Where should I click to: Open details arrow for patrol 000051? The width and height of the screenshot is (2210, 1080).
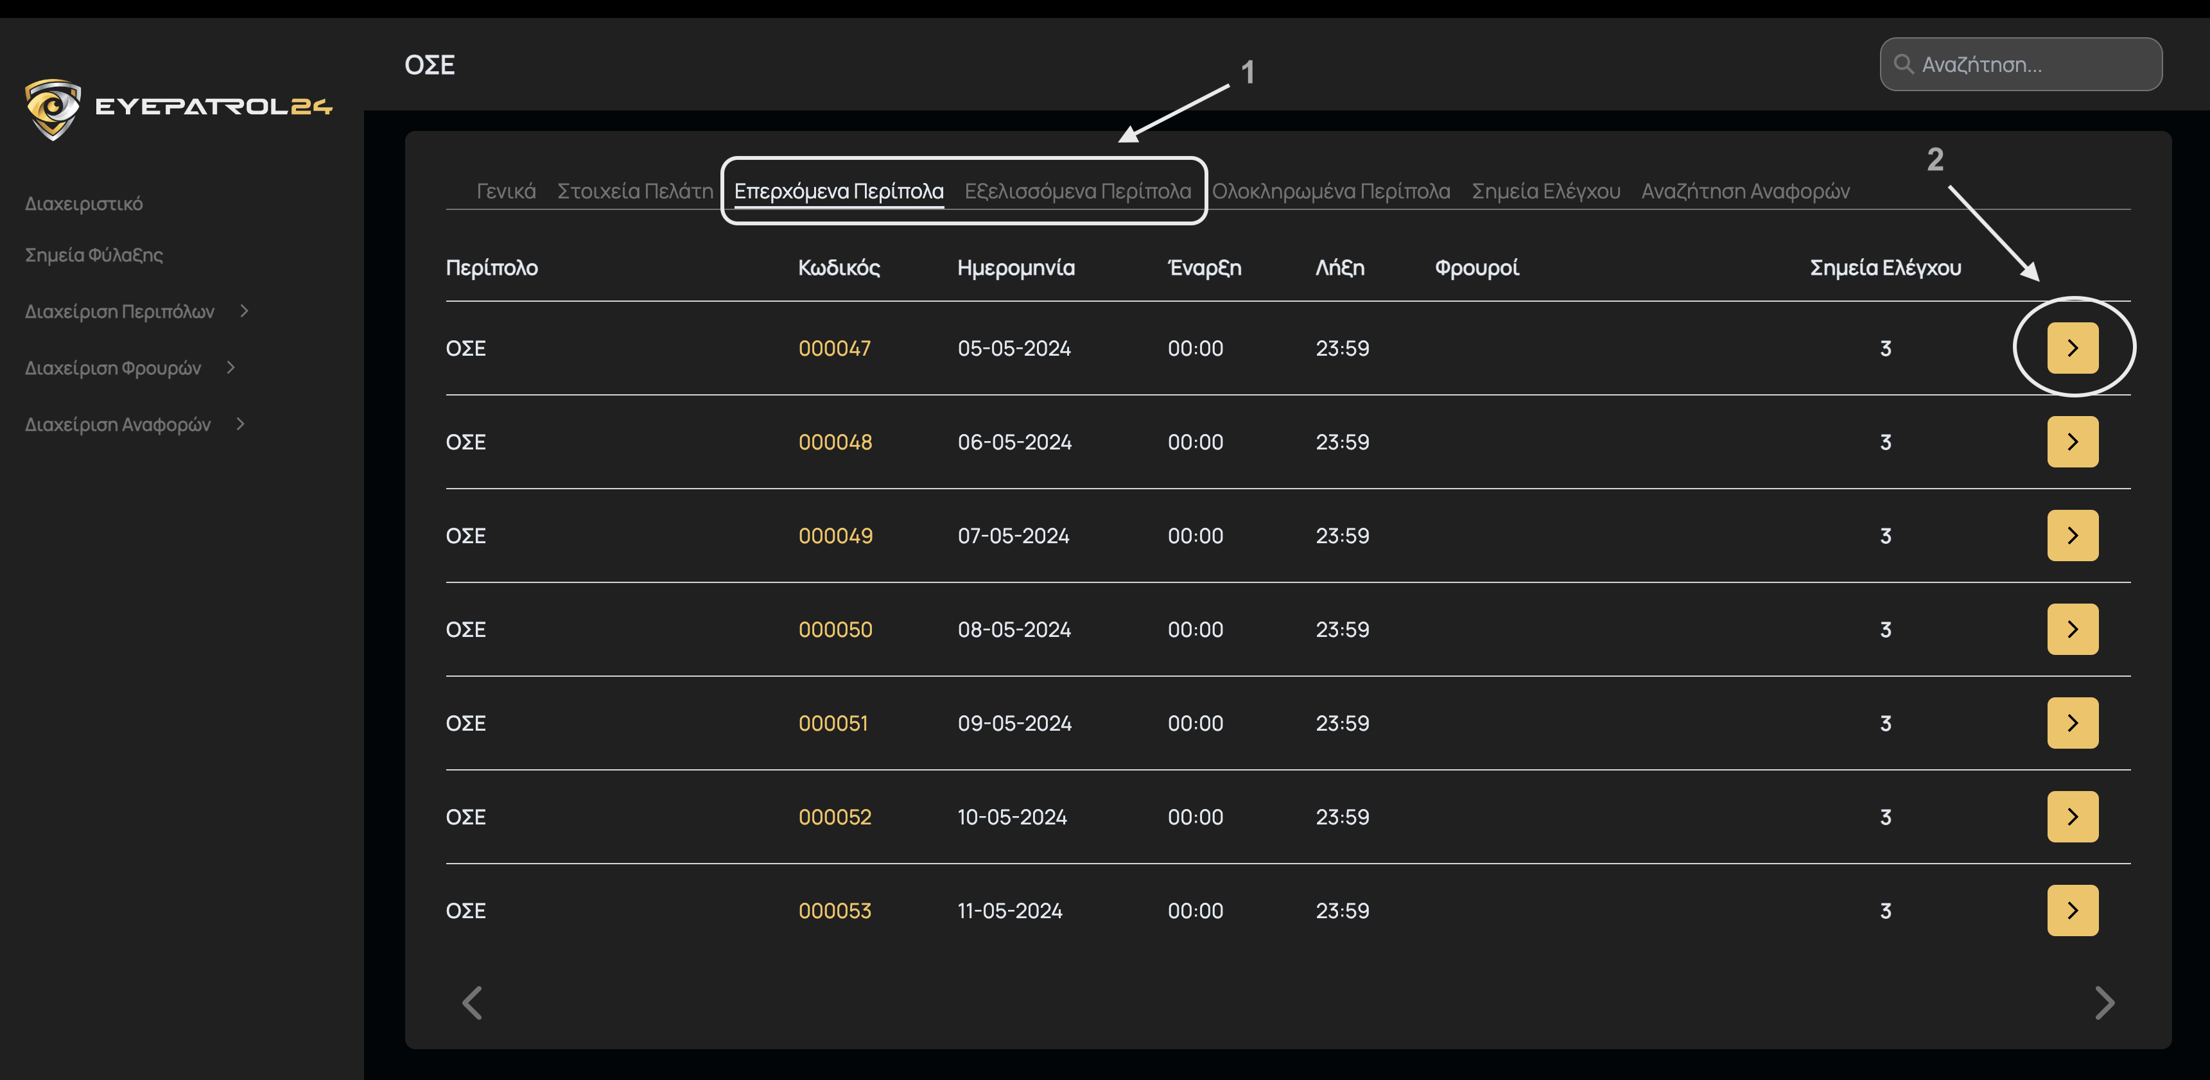coord(2072,723)
